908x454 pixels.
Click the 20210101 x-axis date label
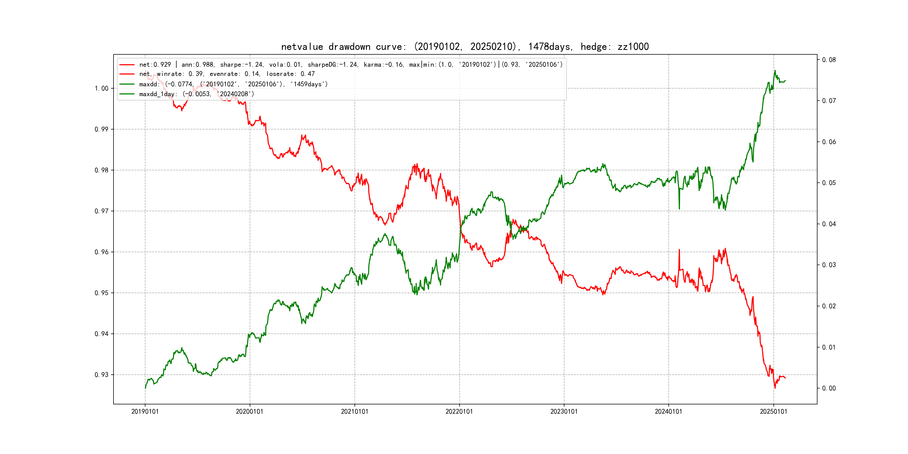coord(354,411)
